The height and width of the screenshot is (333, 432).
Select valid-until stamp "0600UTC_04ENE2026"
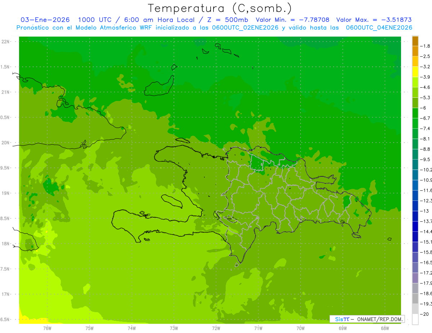(x=379, y=28)
